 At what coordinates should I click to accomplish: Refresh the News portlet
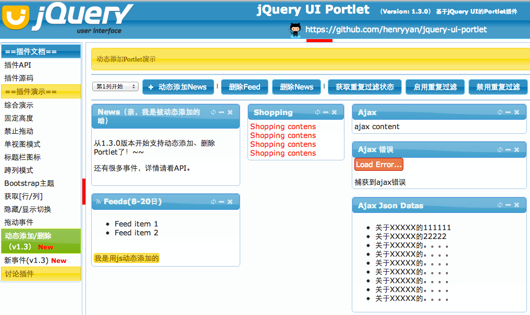tap(213, 112)
